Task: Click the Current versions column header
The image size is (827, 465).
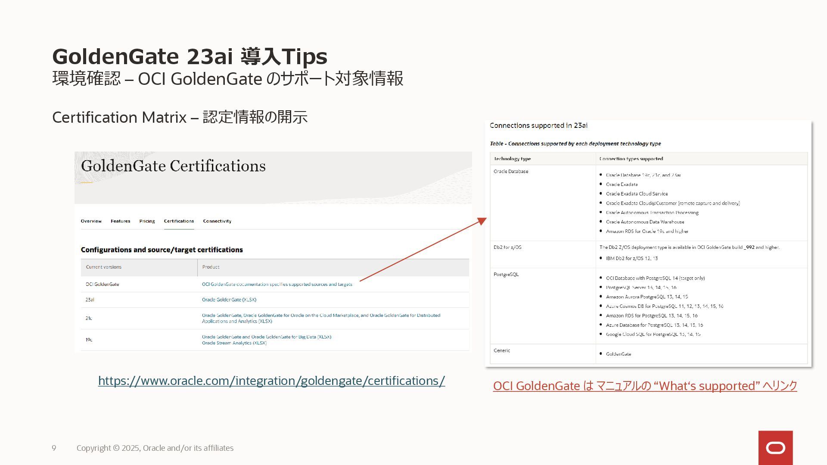Action: pyautogui.click(x=103, y=267)
